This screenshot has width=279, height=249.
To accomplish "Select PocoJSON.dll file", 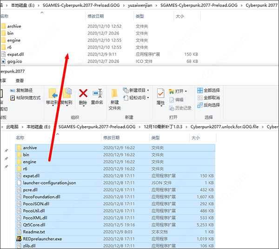I will [x=115, y=204].
